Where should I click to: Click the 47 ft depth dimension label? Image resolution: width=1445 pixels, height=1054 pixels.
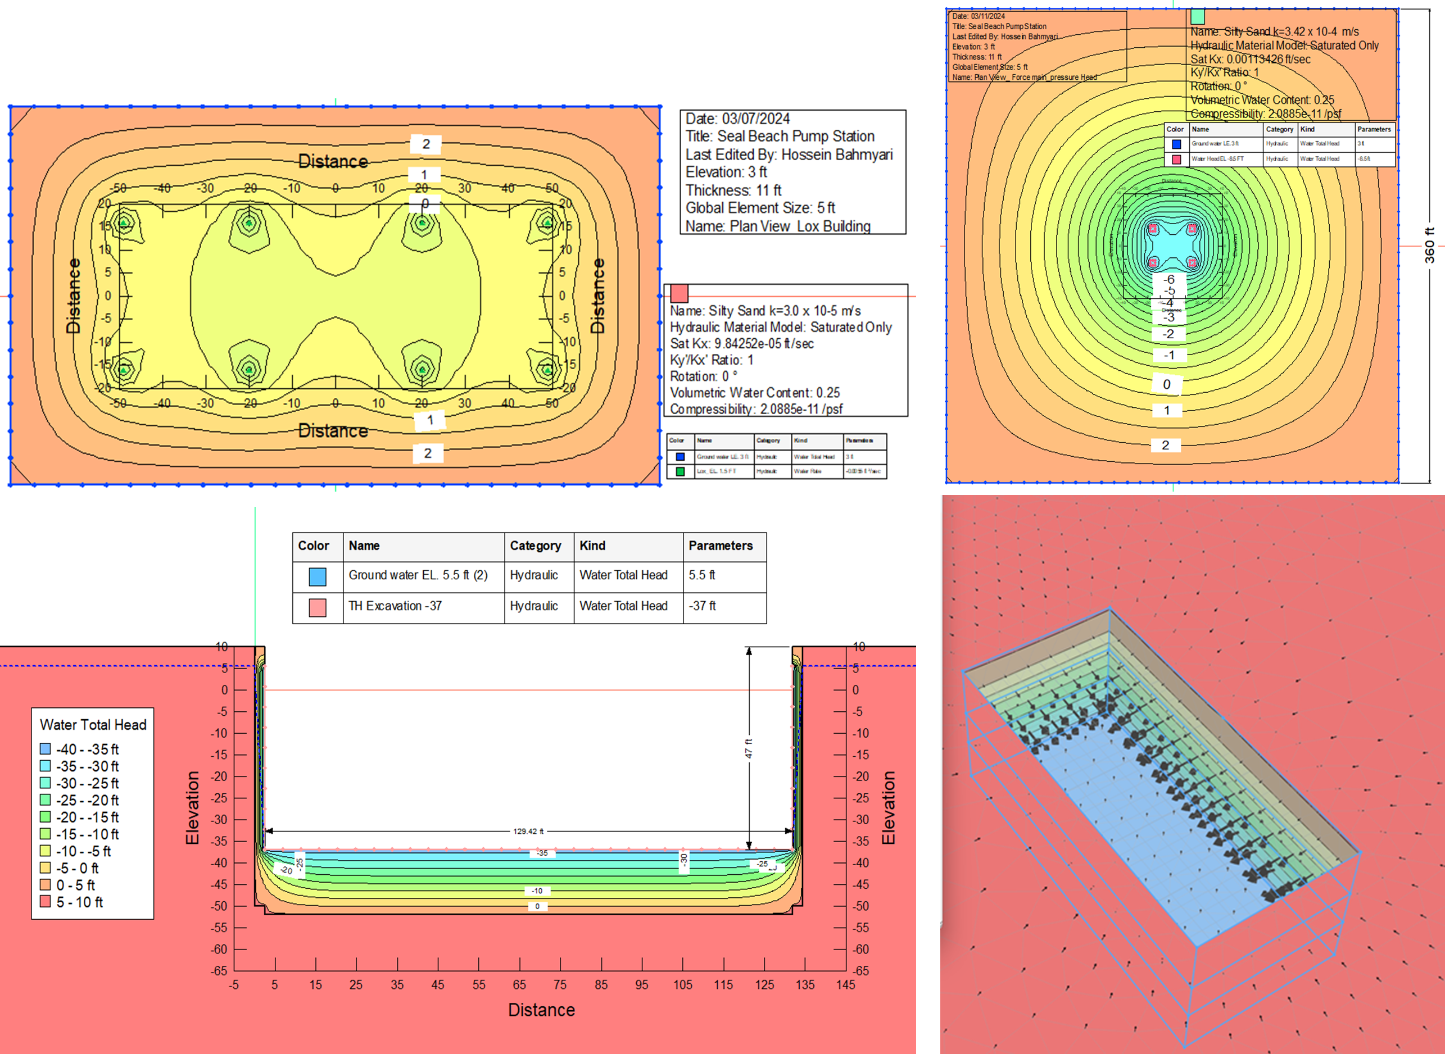coord(749,748)
